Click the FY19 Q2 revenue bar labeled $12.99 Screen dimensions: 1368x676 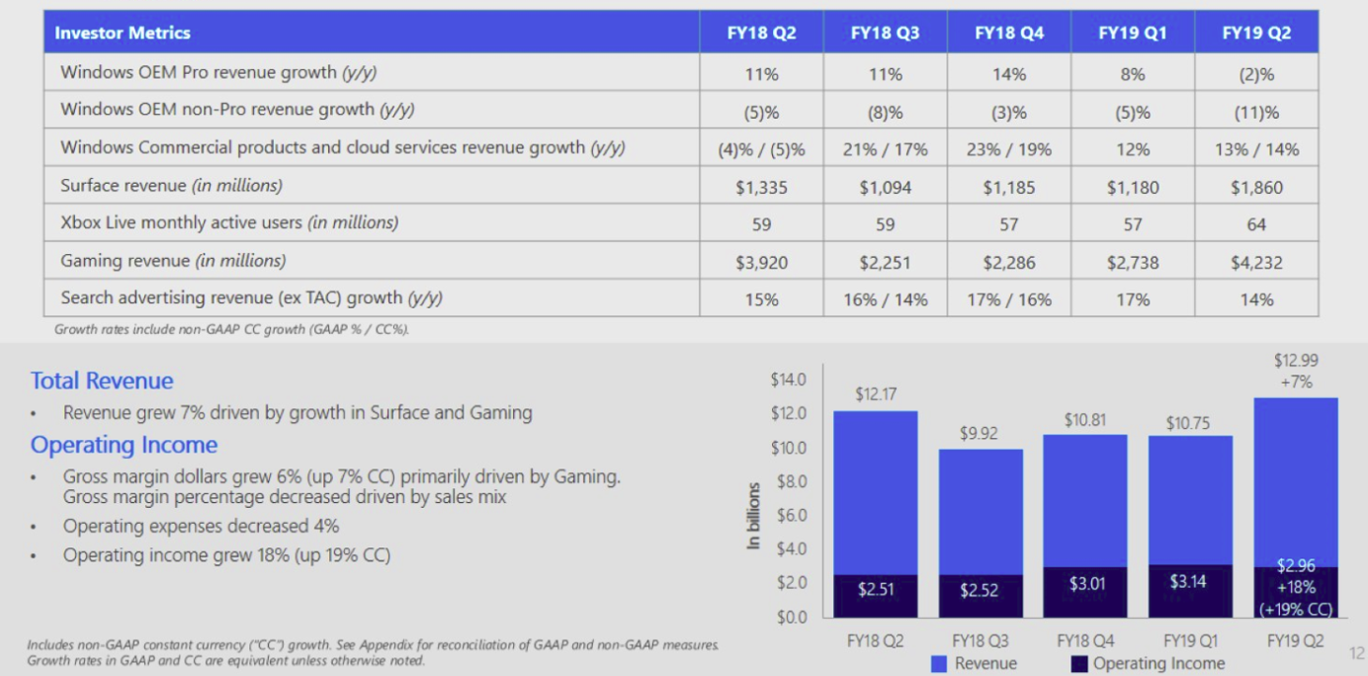tap(1296, 482)
